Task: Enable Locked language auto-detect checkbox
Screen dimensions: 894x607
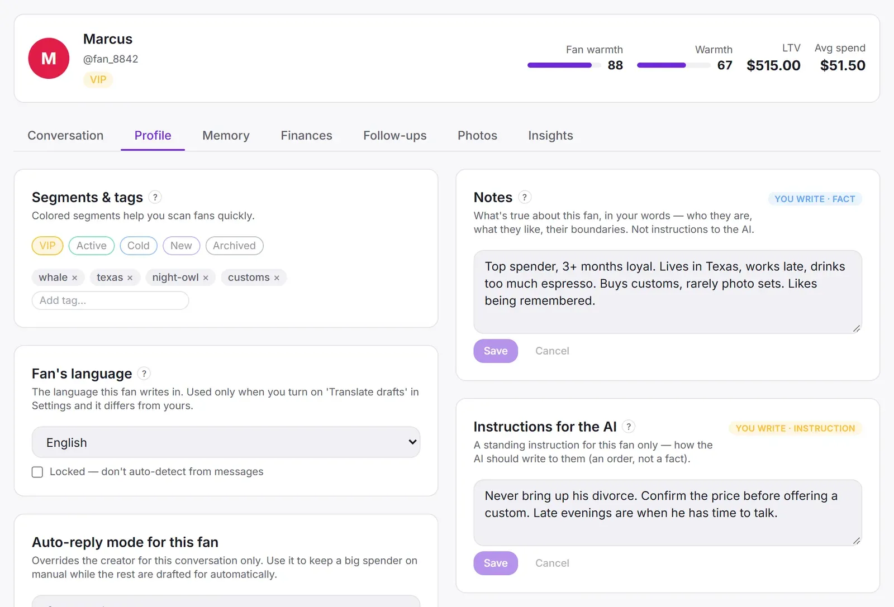Action: pos(37,472)
